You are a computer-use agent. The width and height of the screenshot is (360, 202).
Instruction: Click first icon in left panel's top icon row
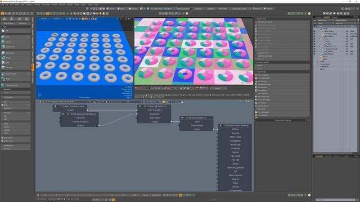4,19
